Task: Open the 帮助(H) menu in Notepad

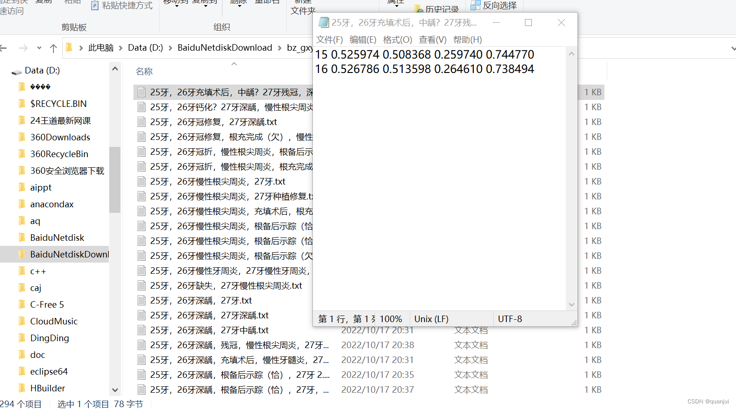Action: tap(467, 40)
